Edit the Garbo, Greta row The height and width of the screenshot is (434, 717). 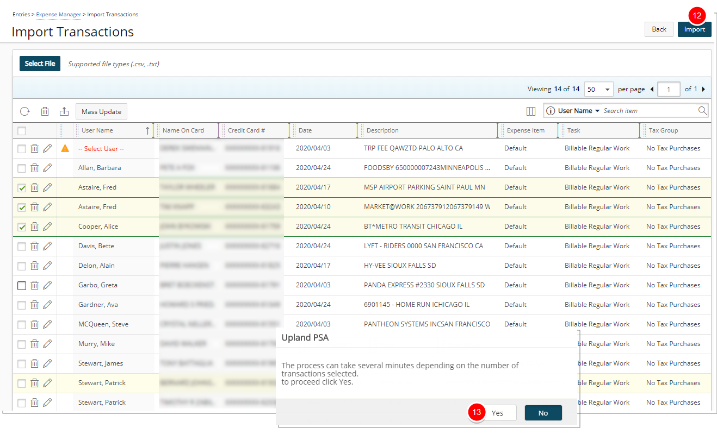[x=47, y=285]
